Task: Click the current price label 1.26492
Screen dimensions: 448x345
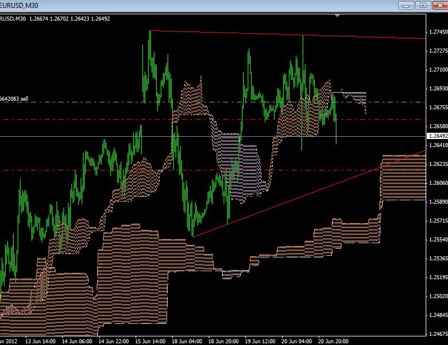Action: click(x=438, y=136)
